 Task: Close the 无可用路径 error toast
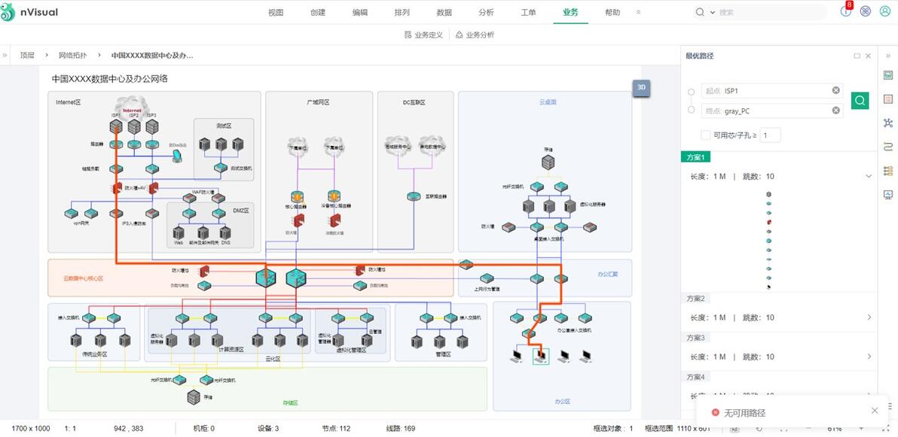(873, 411)
